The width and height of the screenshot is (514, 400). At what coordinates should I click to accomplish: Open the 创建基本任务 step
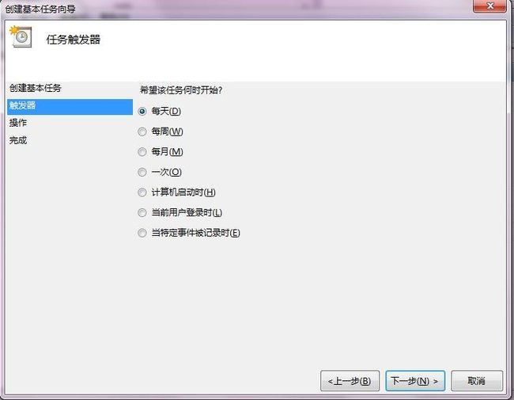(35, 88)
